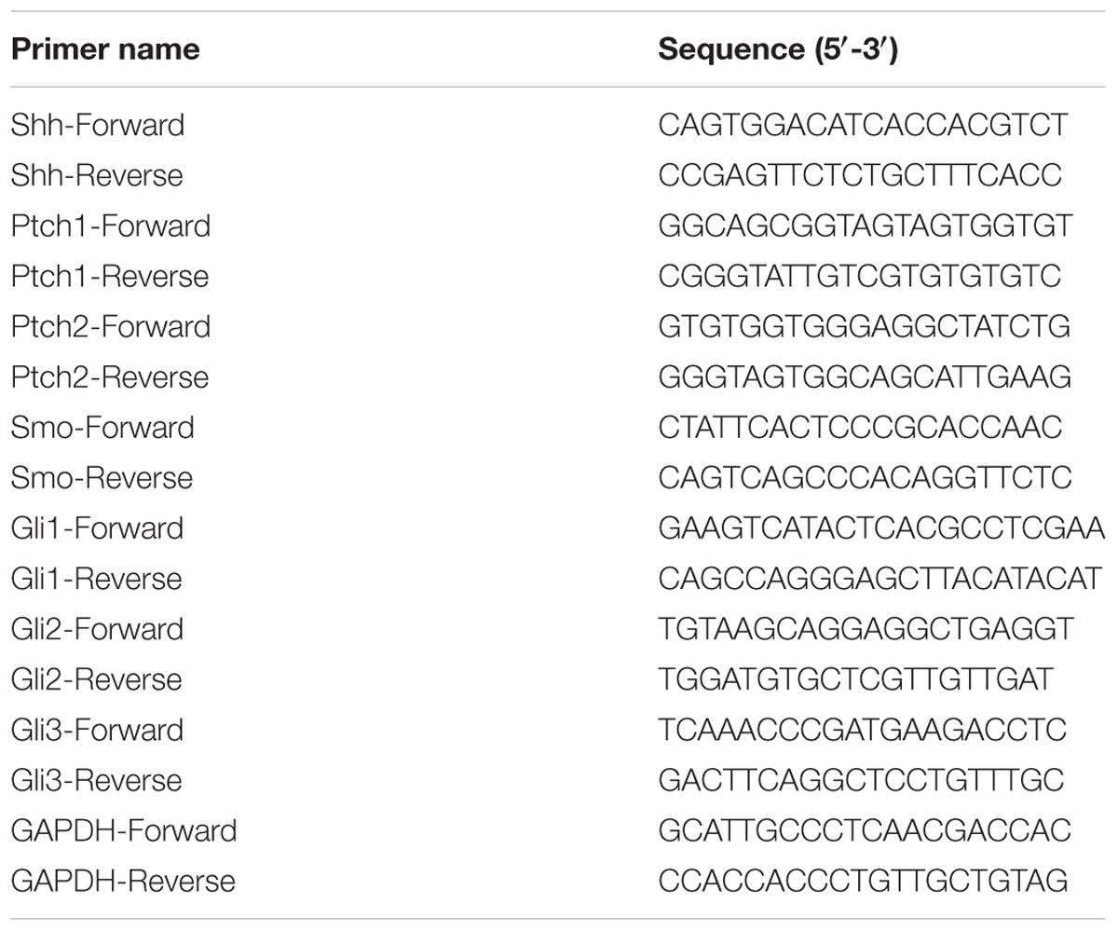Click the Ptch1-Forward row label
This screenshot has height=931, width=1118.
[x=111, y=226]
